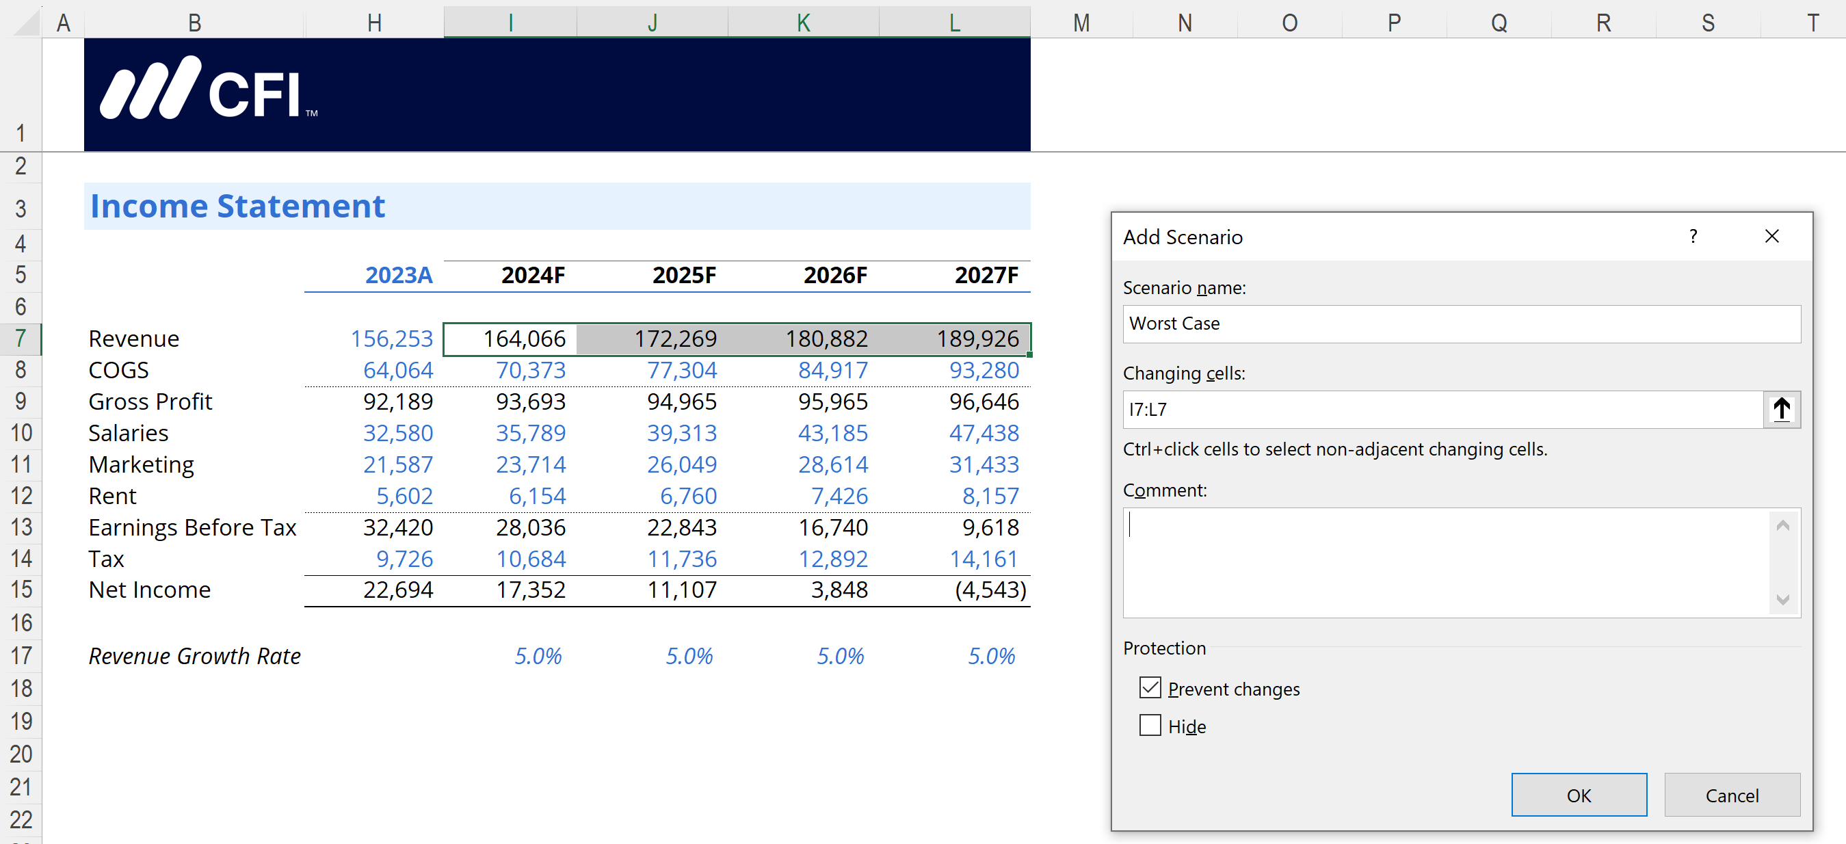This screenshot has width=1846, height=844.
Task: Click the 2024F revenue cell 164,066
Action: click(x=510, y=338)
